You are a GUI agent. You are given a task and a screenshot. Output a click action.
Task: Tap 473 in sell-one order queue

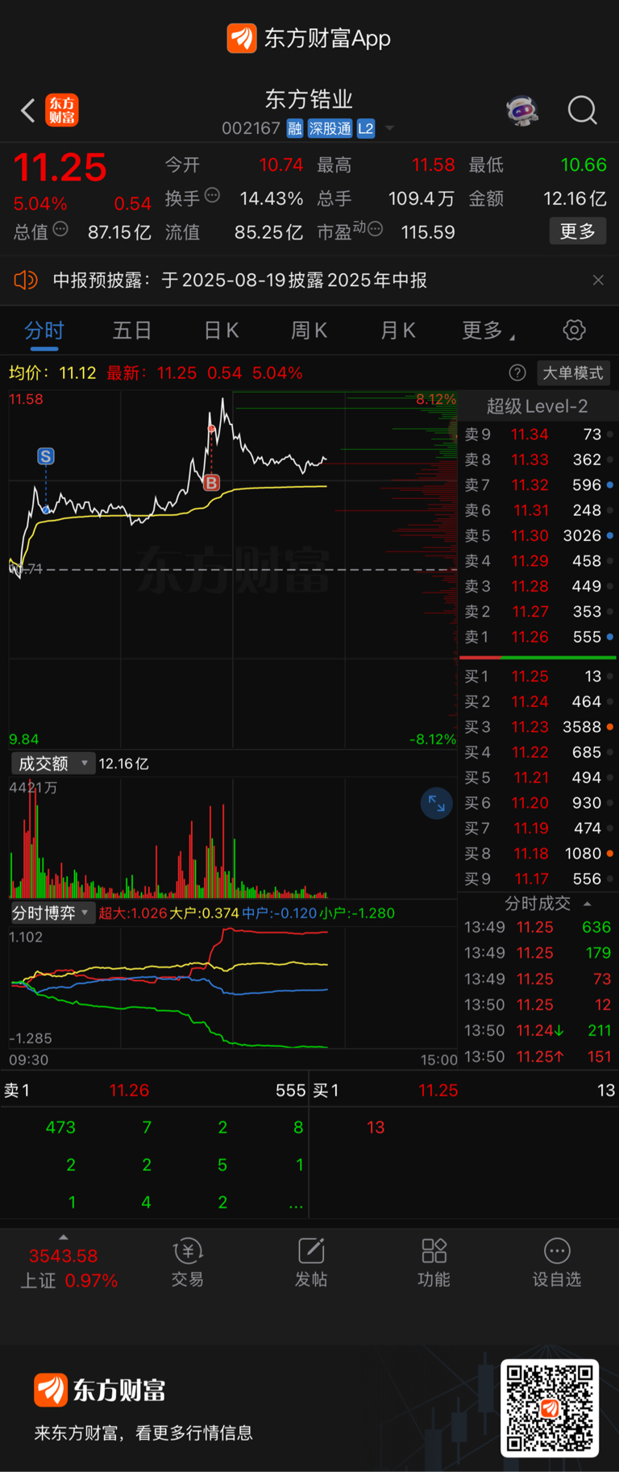[x=60, y=1127]
